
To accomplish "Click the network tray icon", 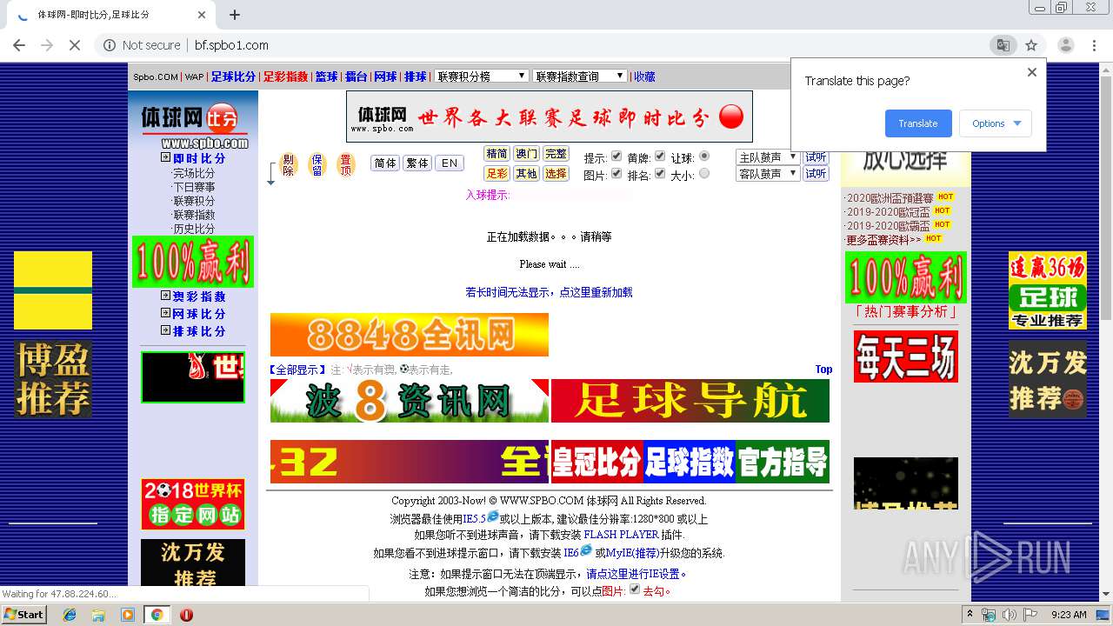I will tap(989, 615).
